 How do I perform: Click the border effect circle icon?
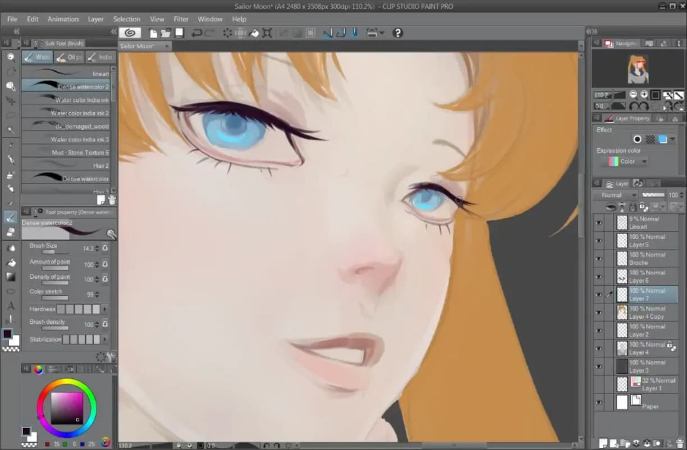(638, 140)
